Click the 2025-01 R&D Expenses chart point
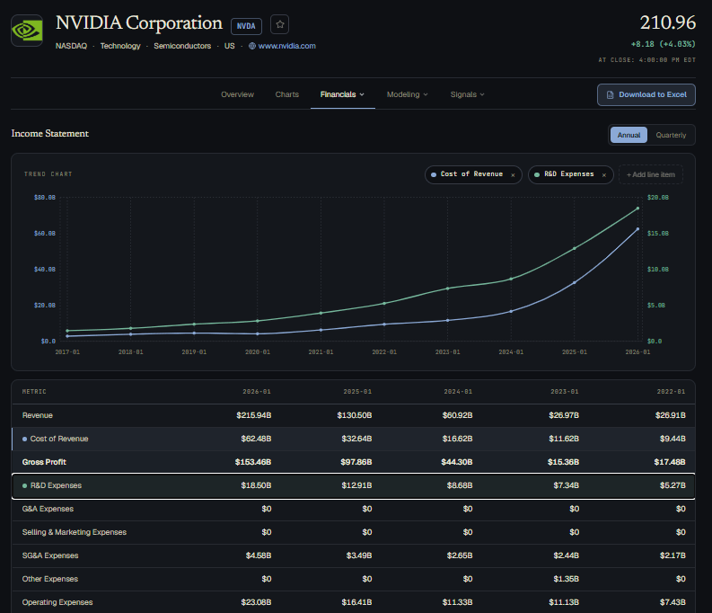The width and height of the screenshot is (712, 613). pyautogui.click(x=575, y=249)
